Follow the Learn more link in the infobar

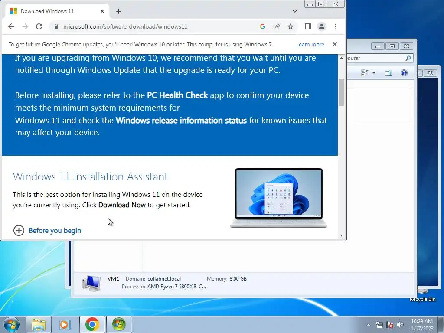tap(310, 45)
